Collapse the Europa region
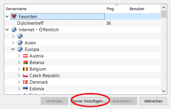Viewport: 171px width, 109px height. 13,49
